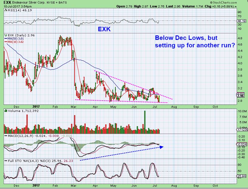Viewport: 248px width, 189px height.
Task: Click the candlestick icon before EXK (Daily)
Action: (x=6, y=35)
